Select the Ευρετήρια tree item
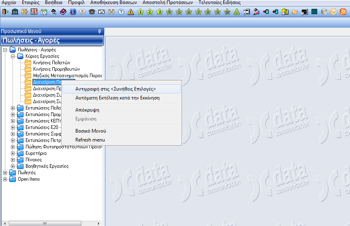350x226 pixels. pos(36,153)
